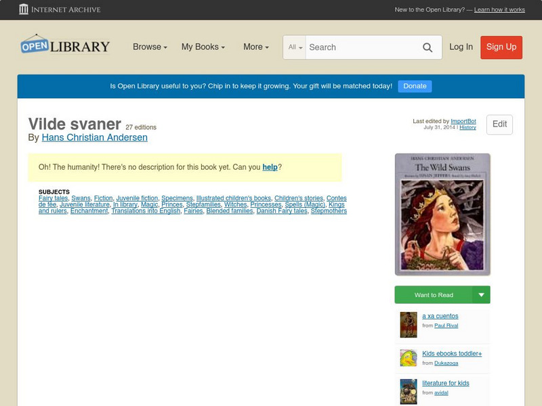Screen dimensions: 542x406
Task: Open the Dukazoga profile link
Action: point(446,363)
